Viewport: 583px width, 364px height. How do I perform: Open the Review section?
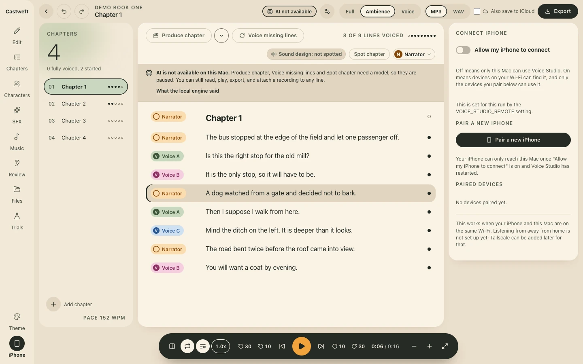pyautogui.click(x=17, y=168)
